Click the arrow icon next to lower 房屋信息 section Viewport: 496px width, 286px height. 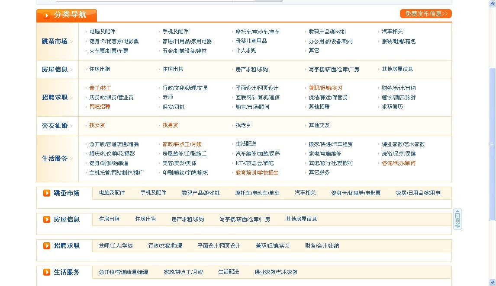click(46, 219)
